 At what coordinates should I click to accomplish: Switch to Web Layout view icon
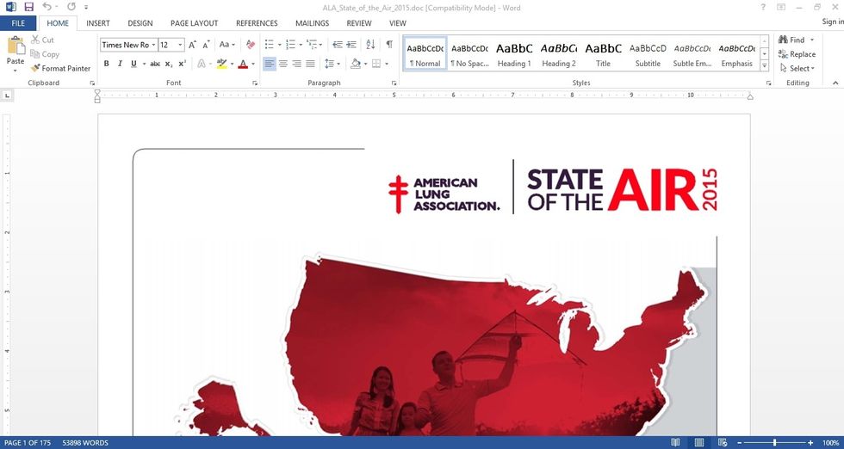pyautogui.click(x=723, y=442)
